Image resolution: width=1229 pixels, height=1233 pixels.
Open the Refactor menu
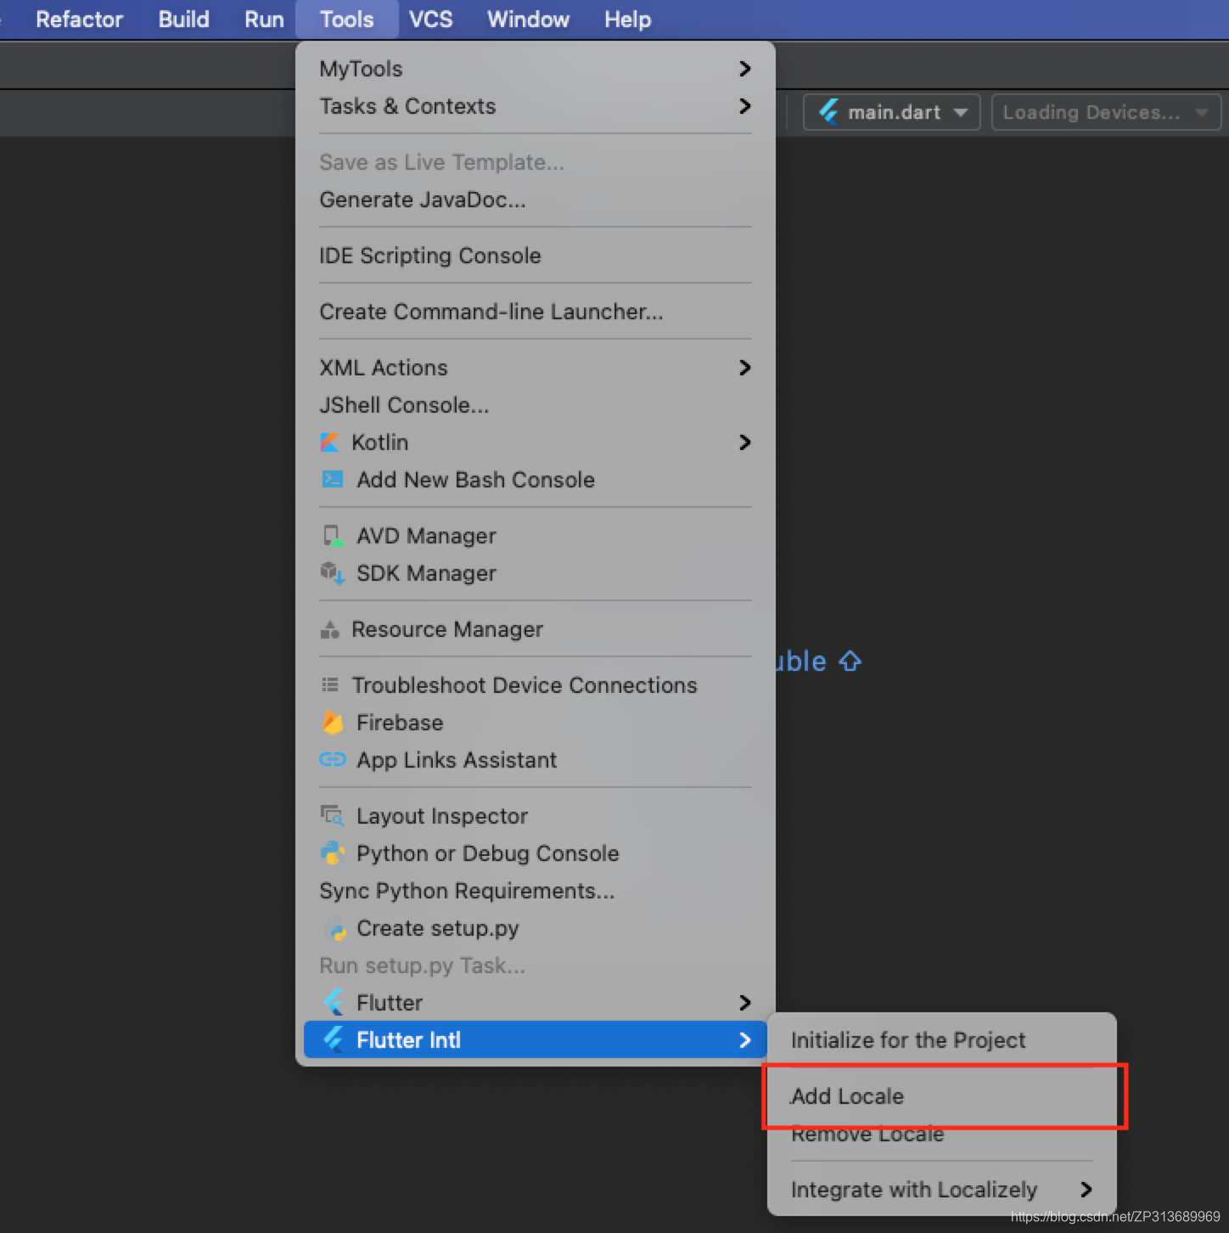point(79,20)
